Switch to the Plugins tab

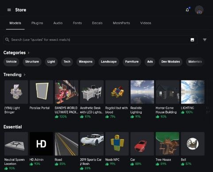(x=37, y=23)
